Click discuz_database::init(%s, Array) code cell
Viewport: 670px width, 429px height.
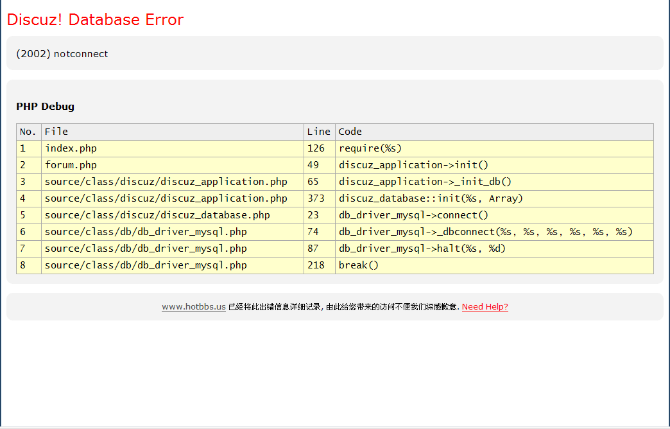click(494, 198)
